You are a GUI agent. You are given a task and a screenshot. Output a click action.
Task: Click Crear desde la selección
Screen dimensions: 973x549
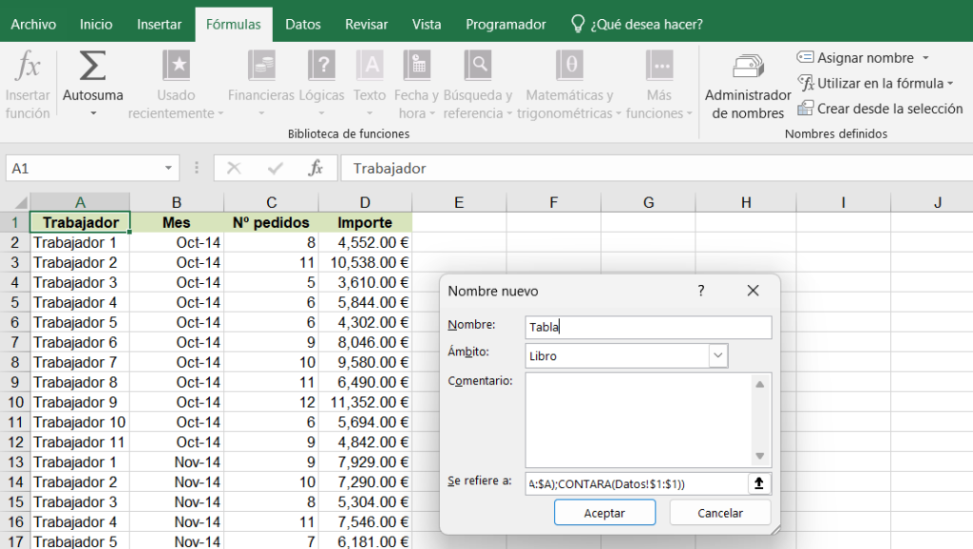879,108
